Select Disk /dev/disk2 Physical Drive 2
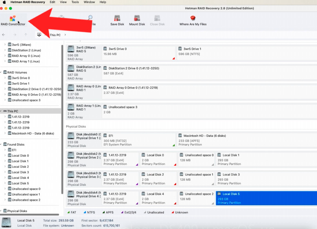The height and width of the screenshot is (229, 317). tap(83, 159)
